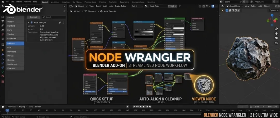The image size is (280, 118).
Task: Switch to the Modeling workspace tab
Action: (x=55, y=2)
